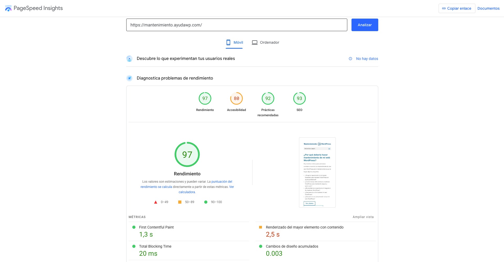Click the Prácticas recomendadas label
This screenshot has width=504, height=262.
268,113
